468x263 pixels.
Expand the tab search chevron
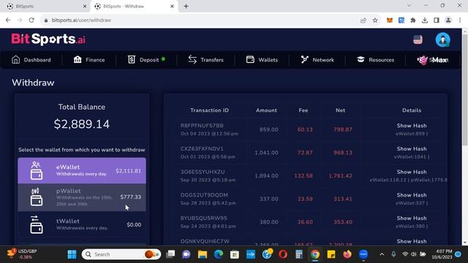[409, 5]
